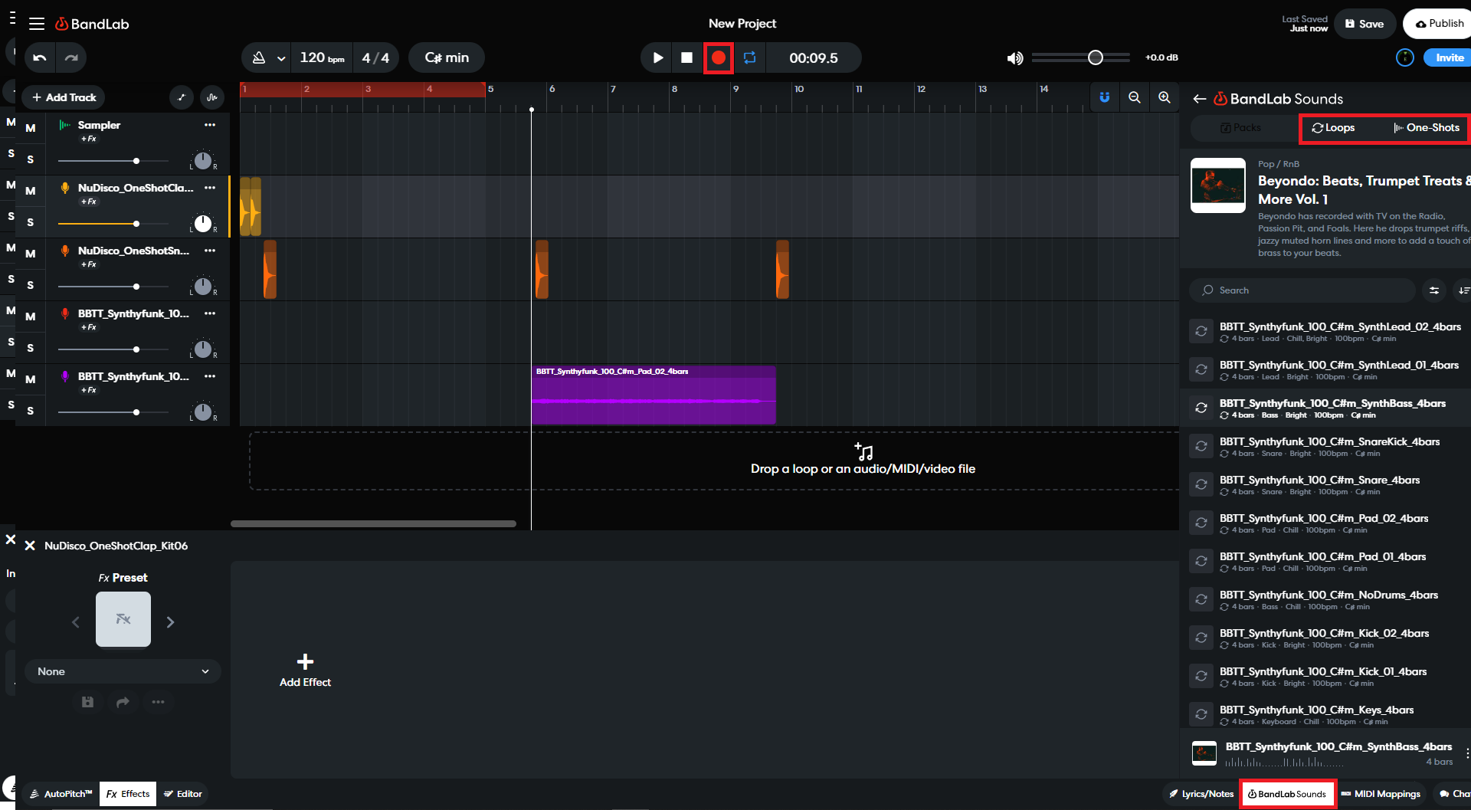Toggle automation view next to Add Track
The height and width of the screenshot is (810, 1471).
(x=181, y=97)
